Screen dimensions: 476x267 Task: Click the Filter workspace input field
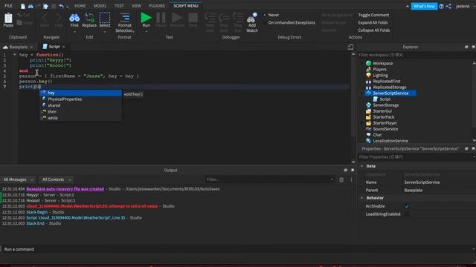pos(414,55)
